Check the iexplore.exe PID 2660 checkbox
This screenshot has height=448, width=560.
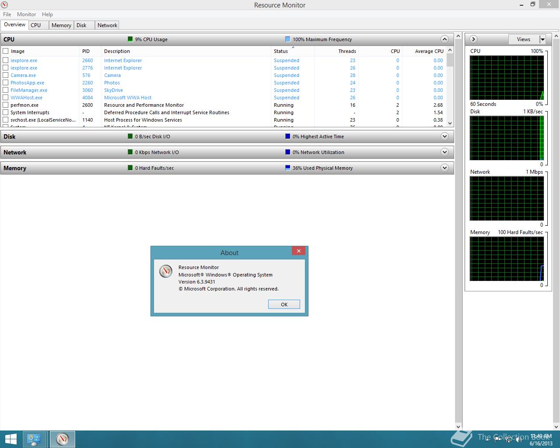[6, 60]
